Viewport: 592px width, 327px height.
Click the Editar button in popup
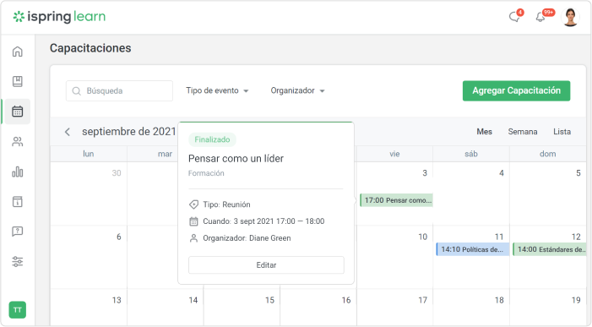[x=266, y=265]
